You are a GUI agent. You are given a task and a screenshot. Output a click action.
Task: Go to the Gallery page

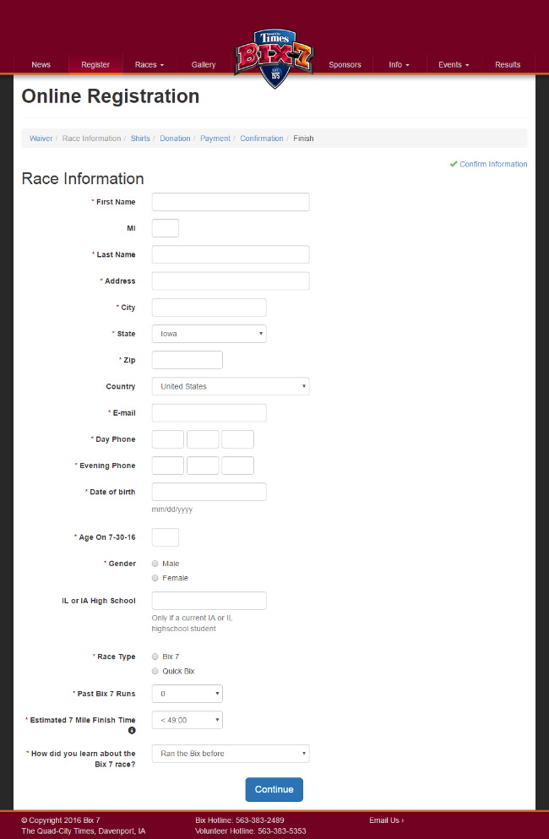click(x=204, y=65)
